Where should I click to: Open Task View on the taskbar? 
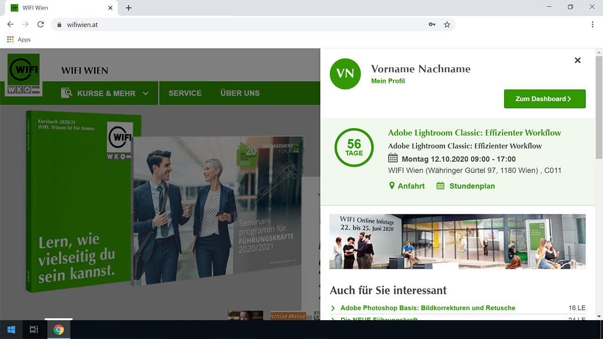click(x=34, y=330)
